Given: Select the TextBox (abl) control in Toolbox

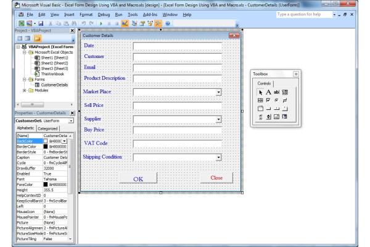Looking at the screenshot, I should coord(276,92).
